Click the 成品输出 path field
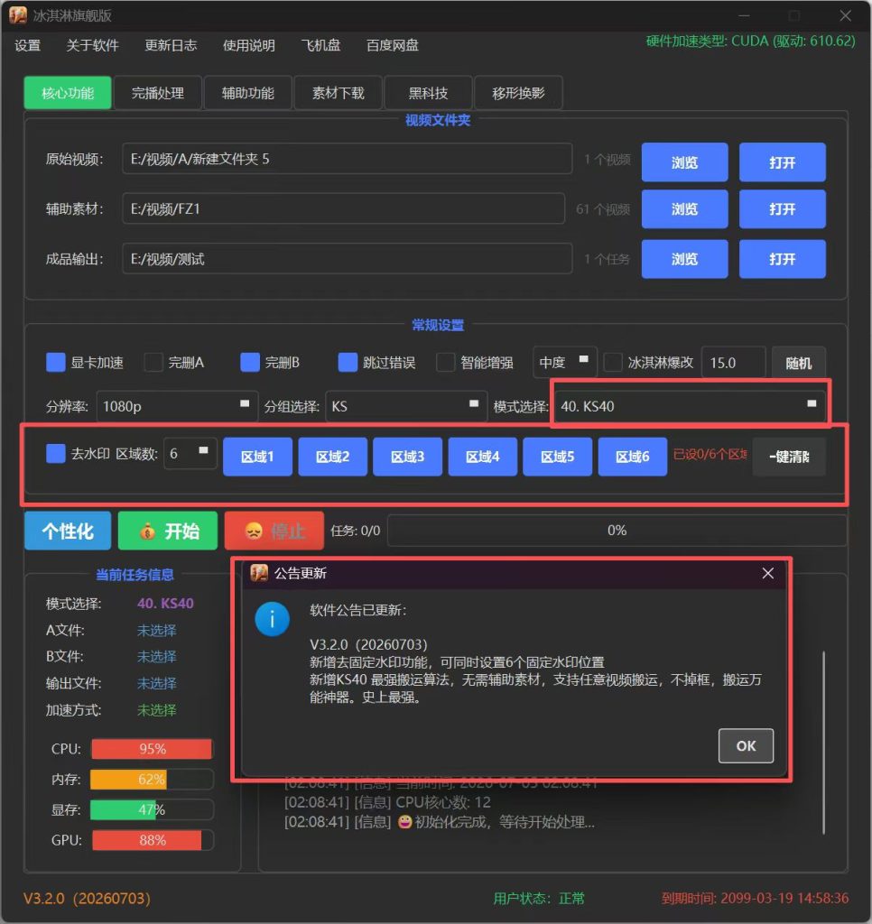872x924 pixels. coord(348,259)
